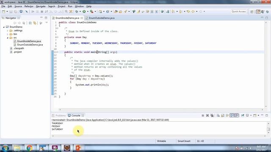Viewport: 271px width, 152px height.
Task: Select the .project file
Action: tap(18, 52)
